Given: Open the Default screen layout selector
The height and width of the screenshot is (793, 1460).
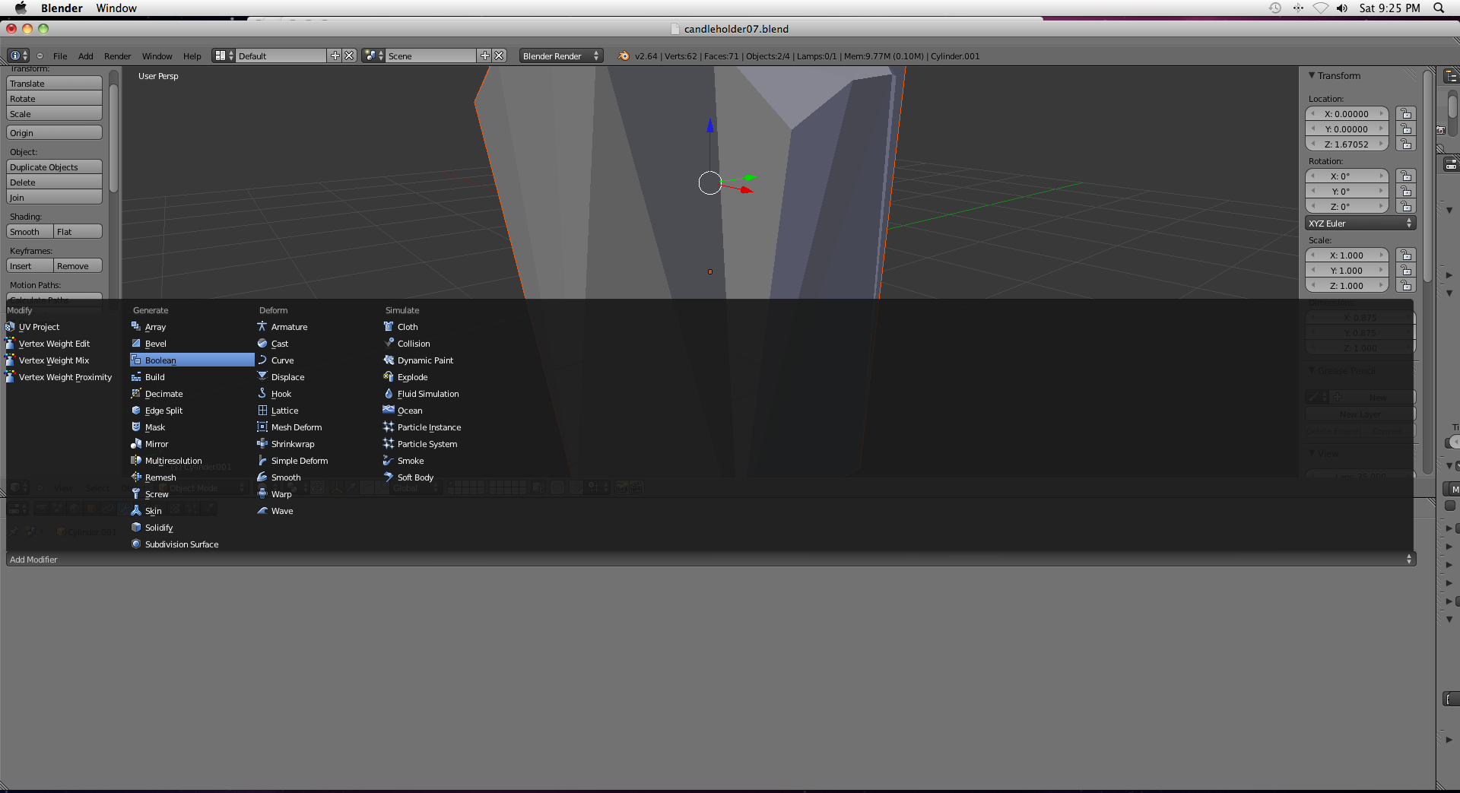Looking at the screenshot, I should (x=223, y=56).
